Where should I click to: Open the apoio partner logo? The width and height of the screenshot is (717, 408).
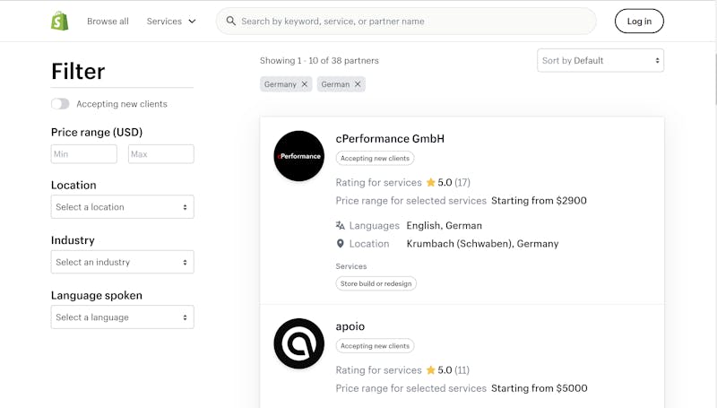(299, 343)
